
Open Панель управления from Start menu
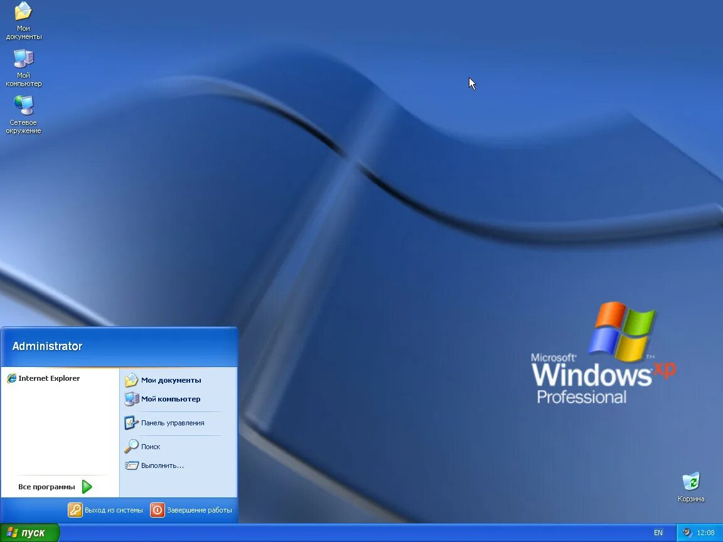tap(178, 423)
